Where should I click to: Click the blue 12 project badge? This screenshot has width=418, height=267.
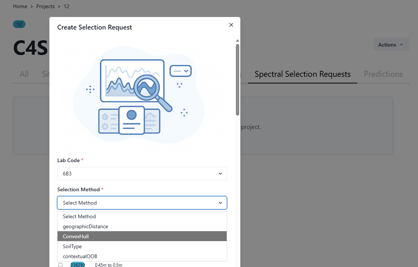(x=19, y=24)
